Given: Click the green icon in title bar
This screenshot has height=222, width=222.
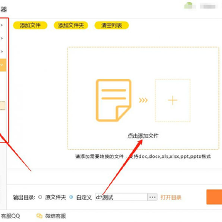Looking at the screenshot, I should 189,6.
